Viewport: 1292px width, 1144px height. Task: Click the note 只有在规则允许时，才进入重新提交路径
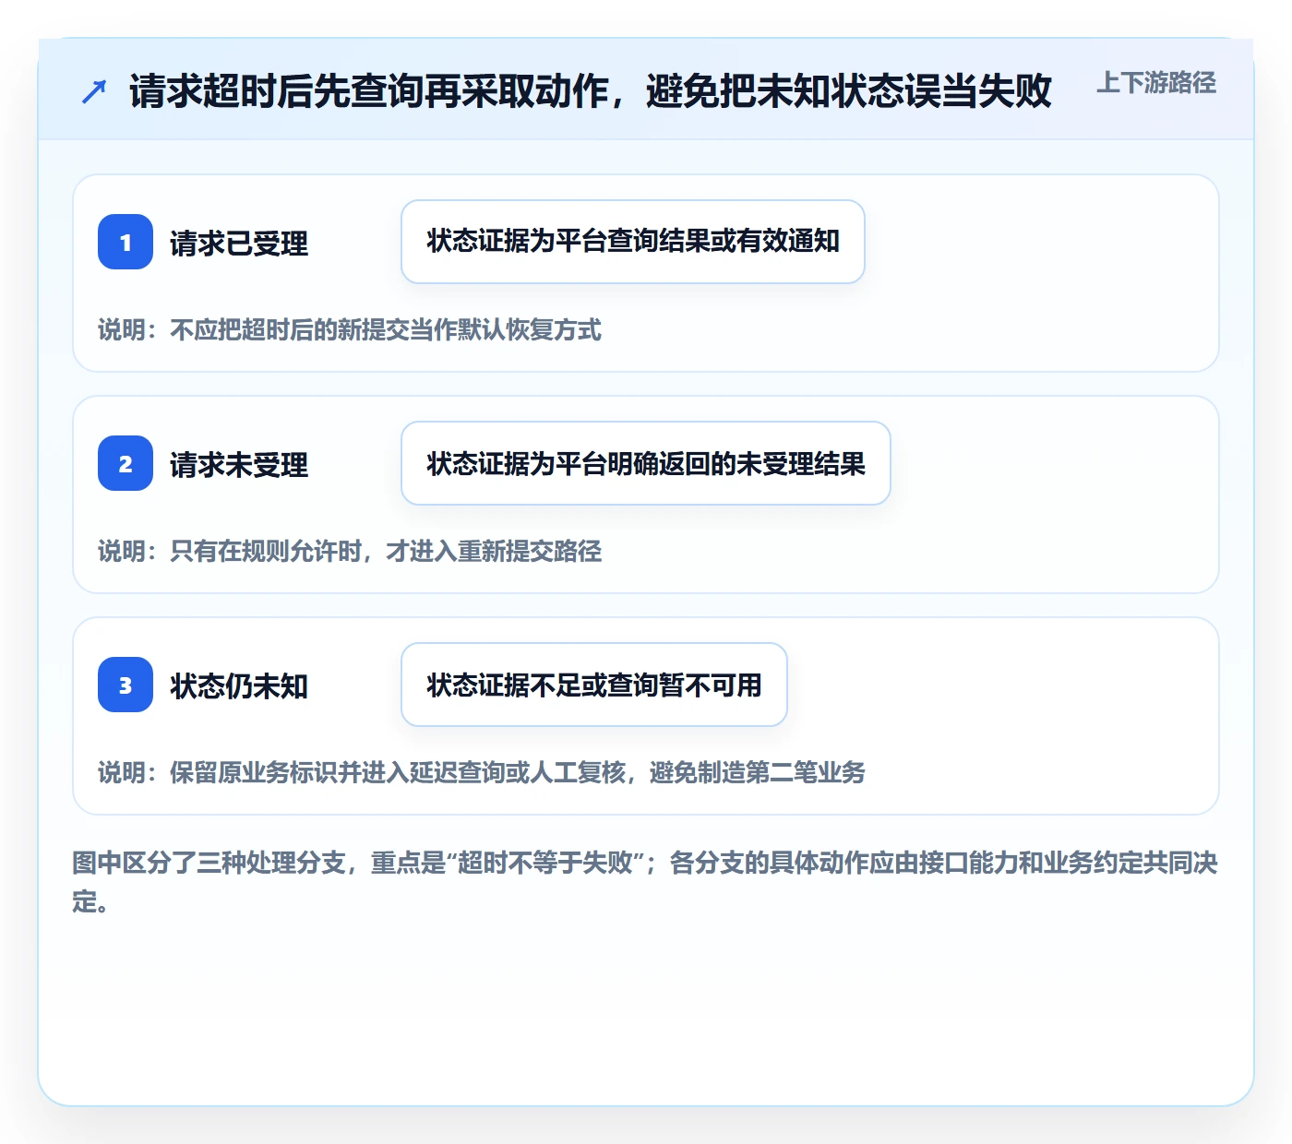pyautogui.click(x=386, y=552)
